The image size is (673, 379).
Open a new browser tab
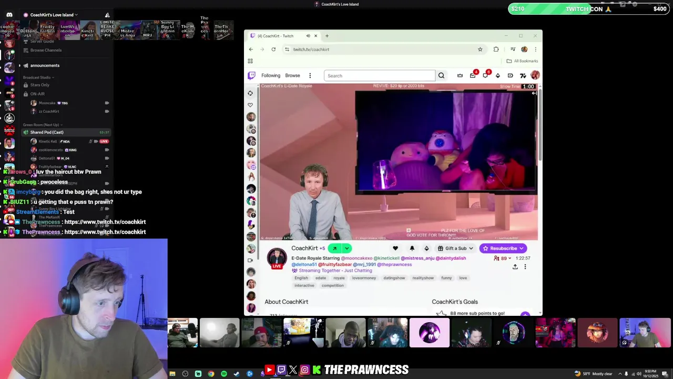(327, 36)
